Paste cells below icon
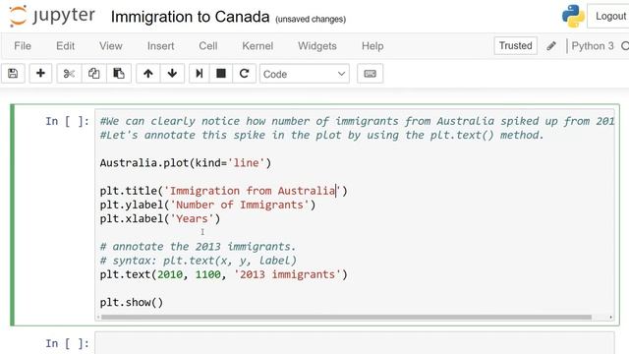Viewport: 629px width, 354px height. [119, 74]
